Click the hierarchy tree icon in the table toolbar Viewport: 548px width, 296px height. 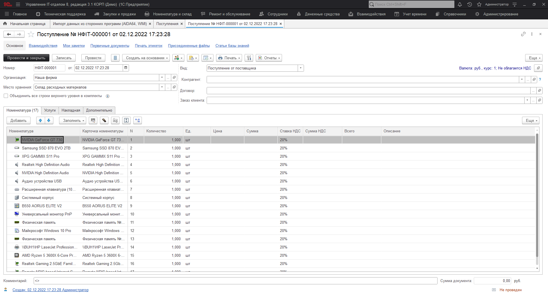(138, 120)
